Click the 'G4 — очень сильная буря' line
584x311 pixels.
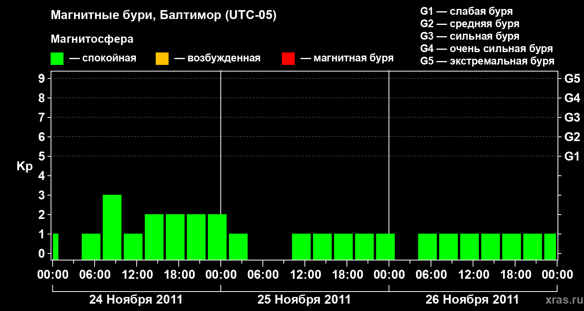tap(486, 49)
